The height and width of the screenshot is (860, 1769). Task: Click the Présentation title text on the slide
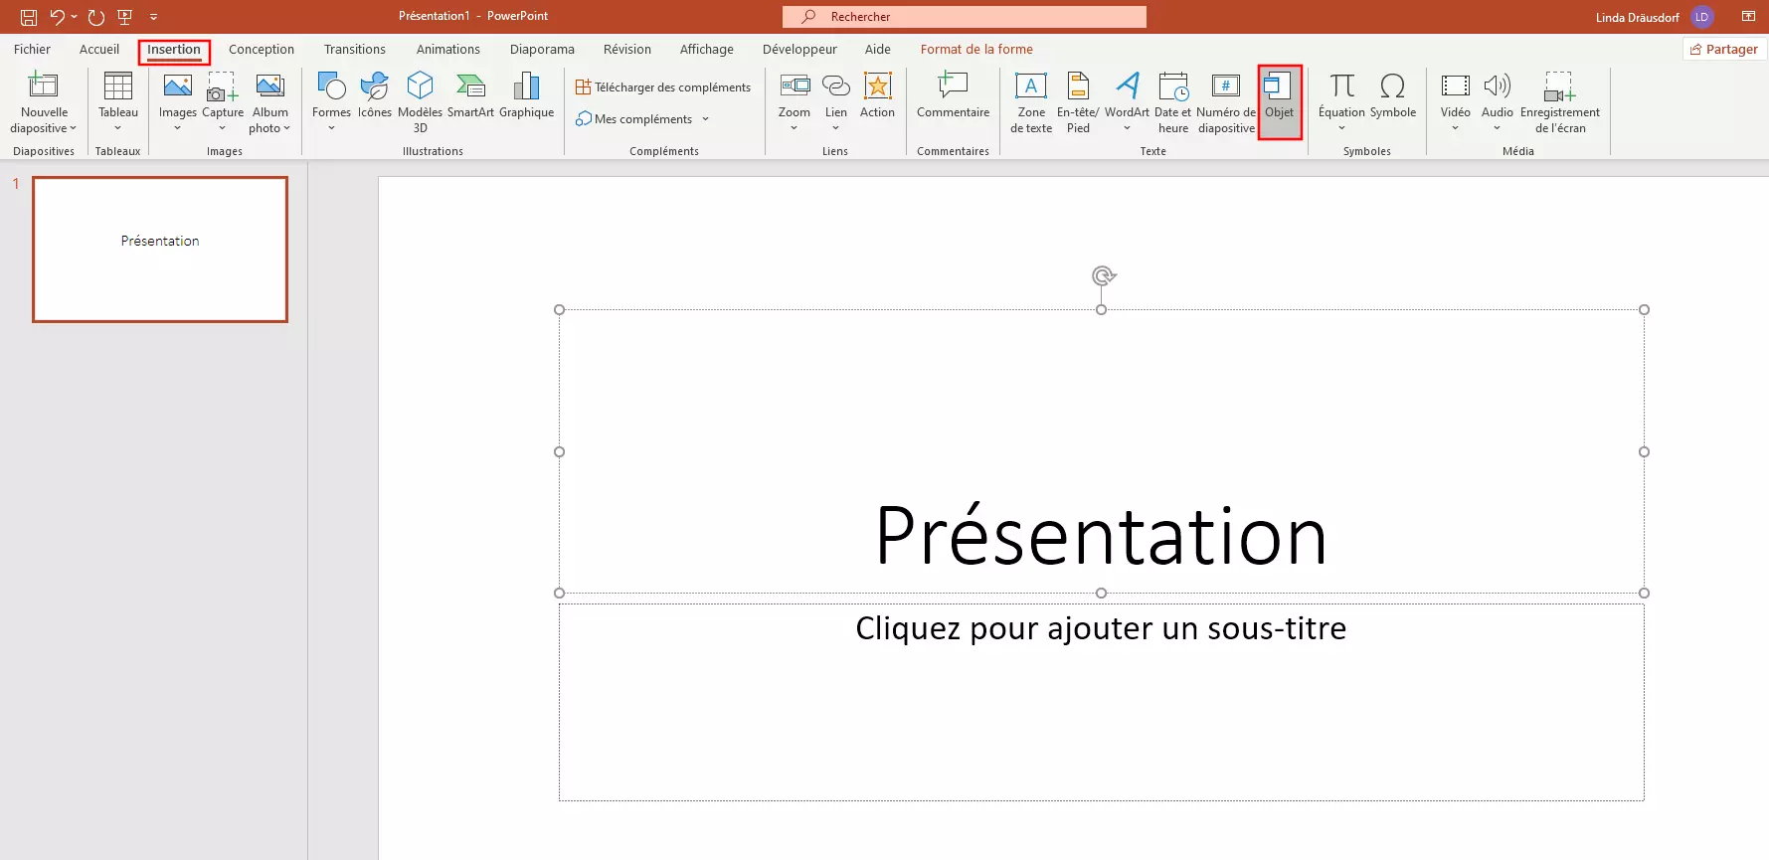pyautogui.click(x=1101, y=536)
